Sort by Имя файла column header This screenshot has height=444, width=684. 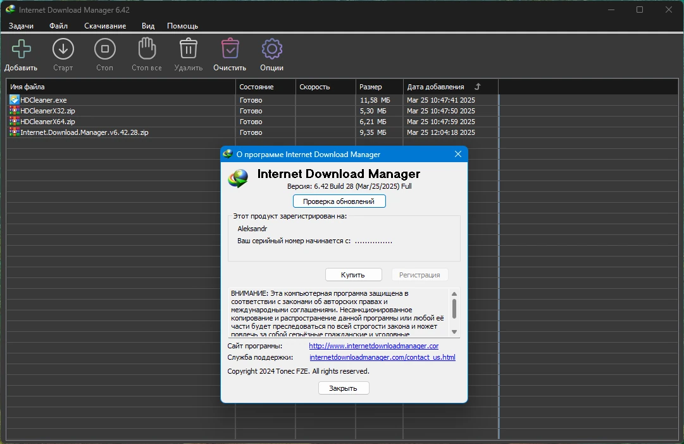click(x=121, y=86)
